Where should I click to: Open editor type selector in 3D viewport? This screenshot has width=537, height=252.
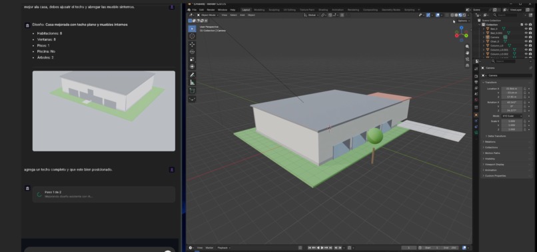tap(191, 15)
